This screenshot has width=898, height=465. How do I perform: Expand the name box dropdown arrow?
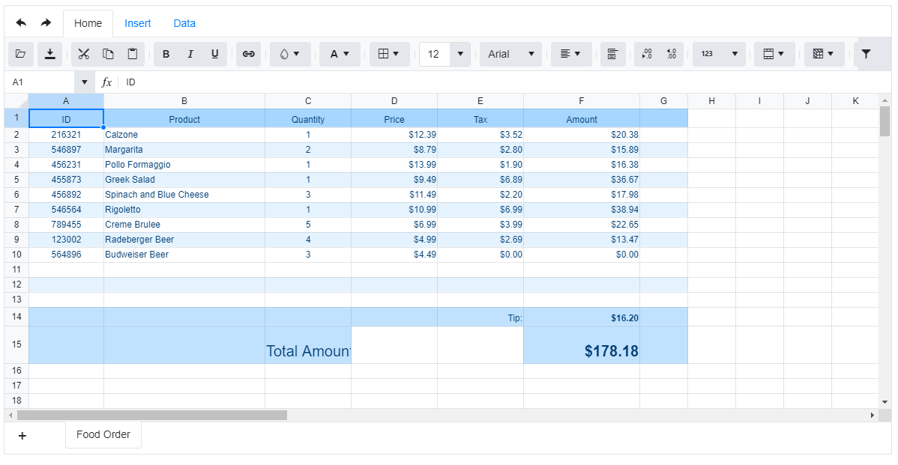84,82
